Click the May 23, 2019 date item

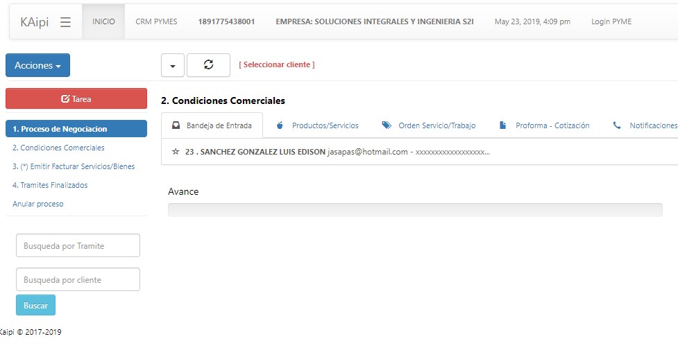click(532, 21)
